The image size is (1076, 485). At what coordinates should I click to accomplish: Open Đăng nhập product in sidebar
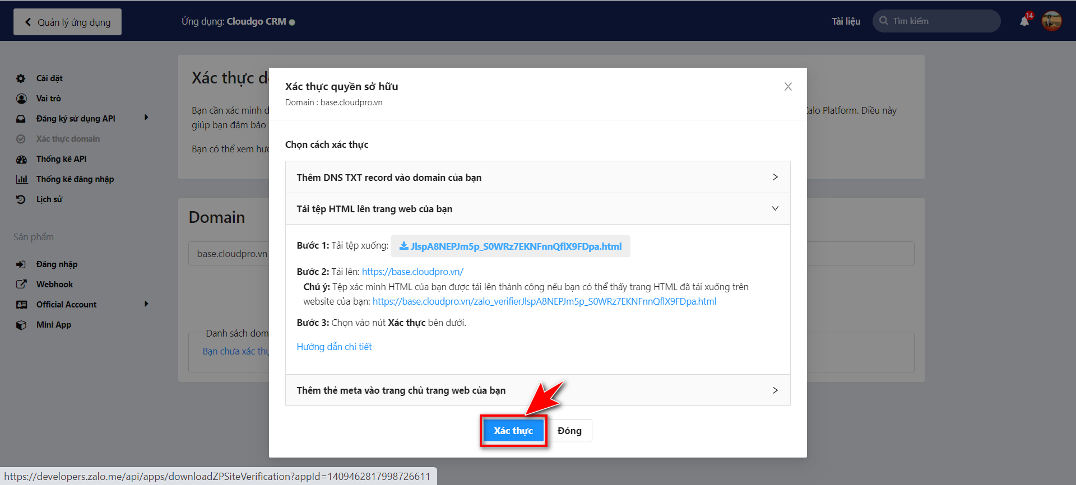(x=57, y=264)
